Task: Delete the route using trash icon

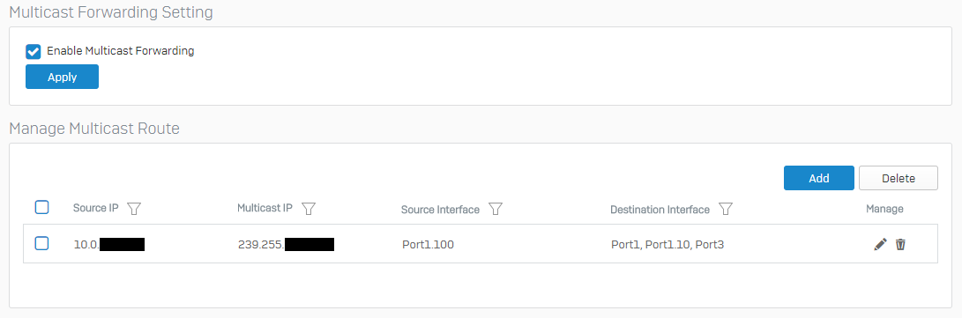Action: click(x=900, y=245)
